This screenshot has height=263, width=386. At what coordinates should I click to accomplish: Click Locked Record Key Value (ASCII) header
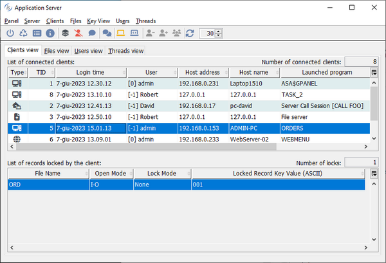point(278,174)
